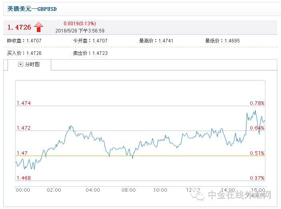Click the 1.474 y-axis label
281x209 pixels.
24,103
